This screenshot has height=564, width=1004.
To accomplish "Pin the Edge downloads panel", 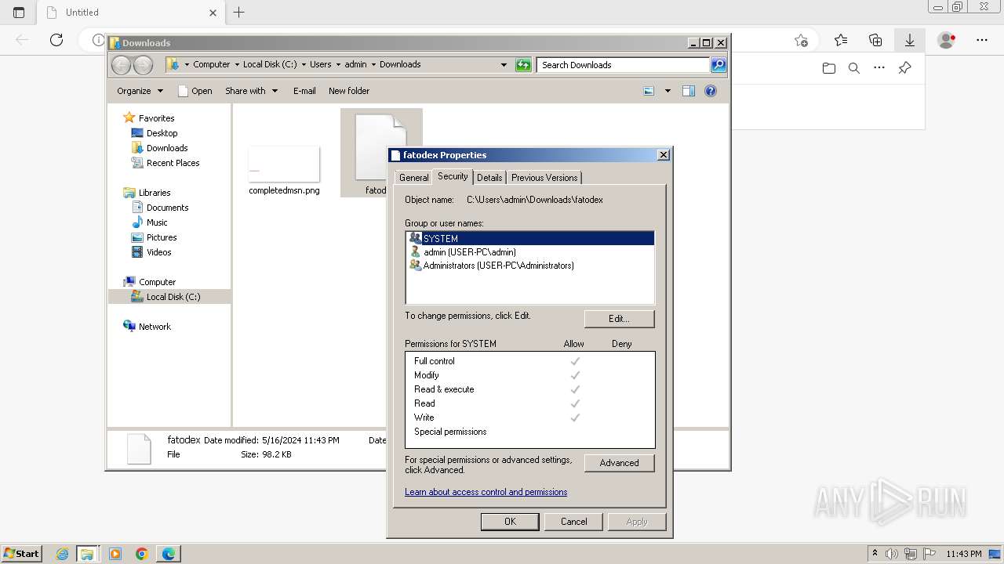I will pyautogui.click(x=904, y=68).
